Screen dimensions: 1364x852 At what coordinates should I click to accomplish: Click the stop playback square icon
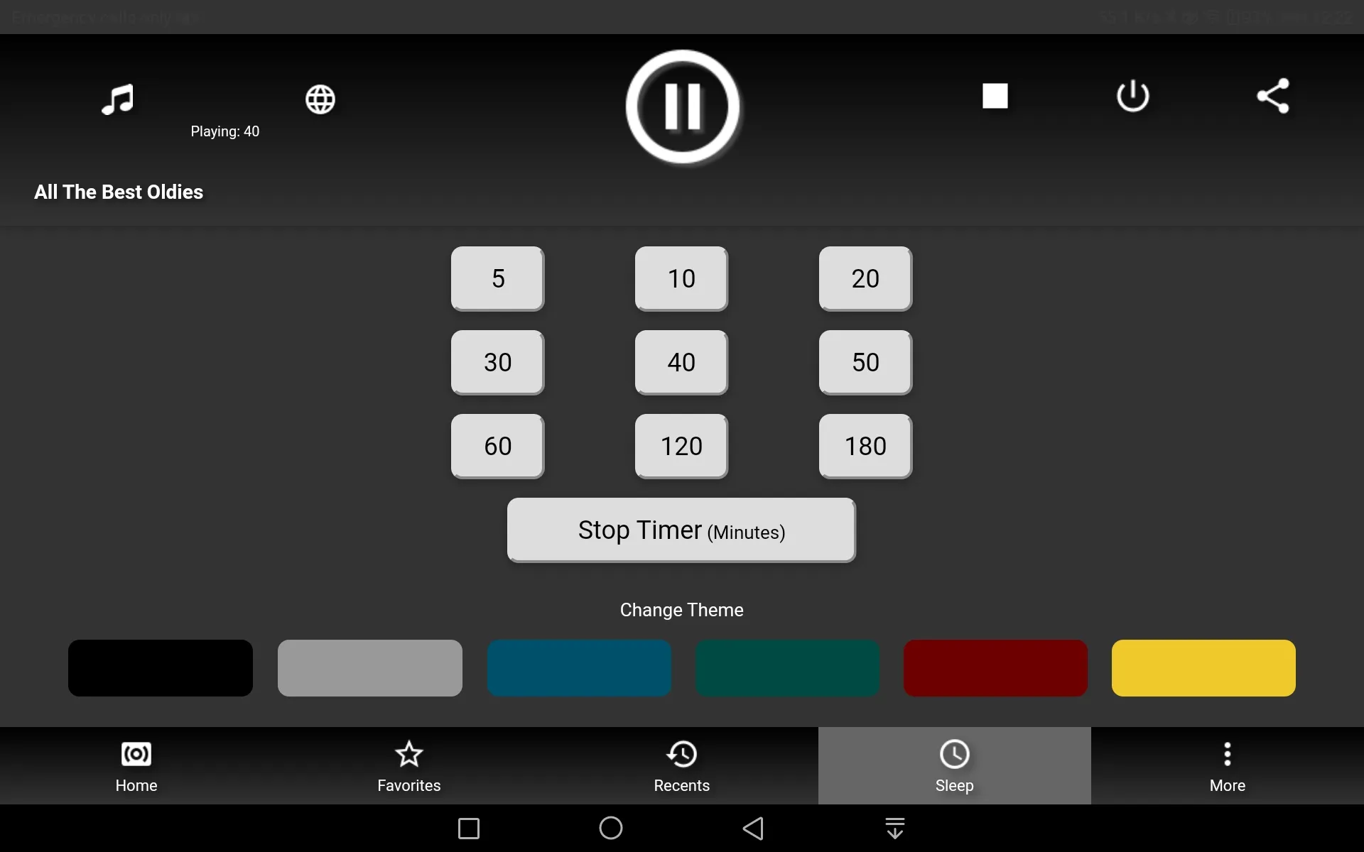click(x=995, y=95)
